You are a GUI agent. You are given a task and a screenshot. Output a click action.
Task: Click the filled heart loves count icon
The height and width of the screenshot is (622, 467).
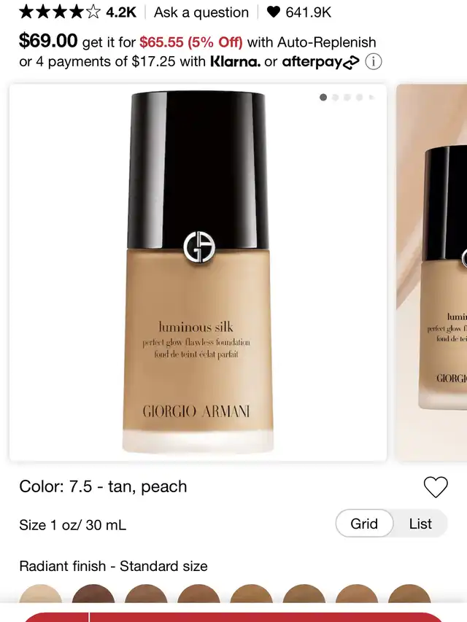coord(273,12)
